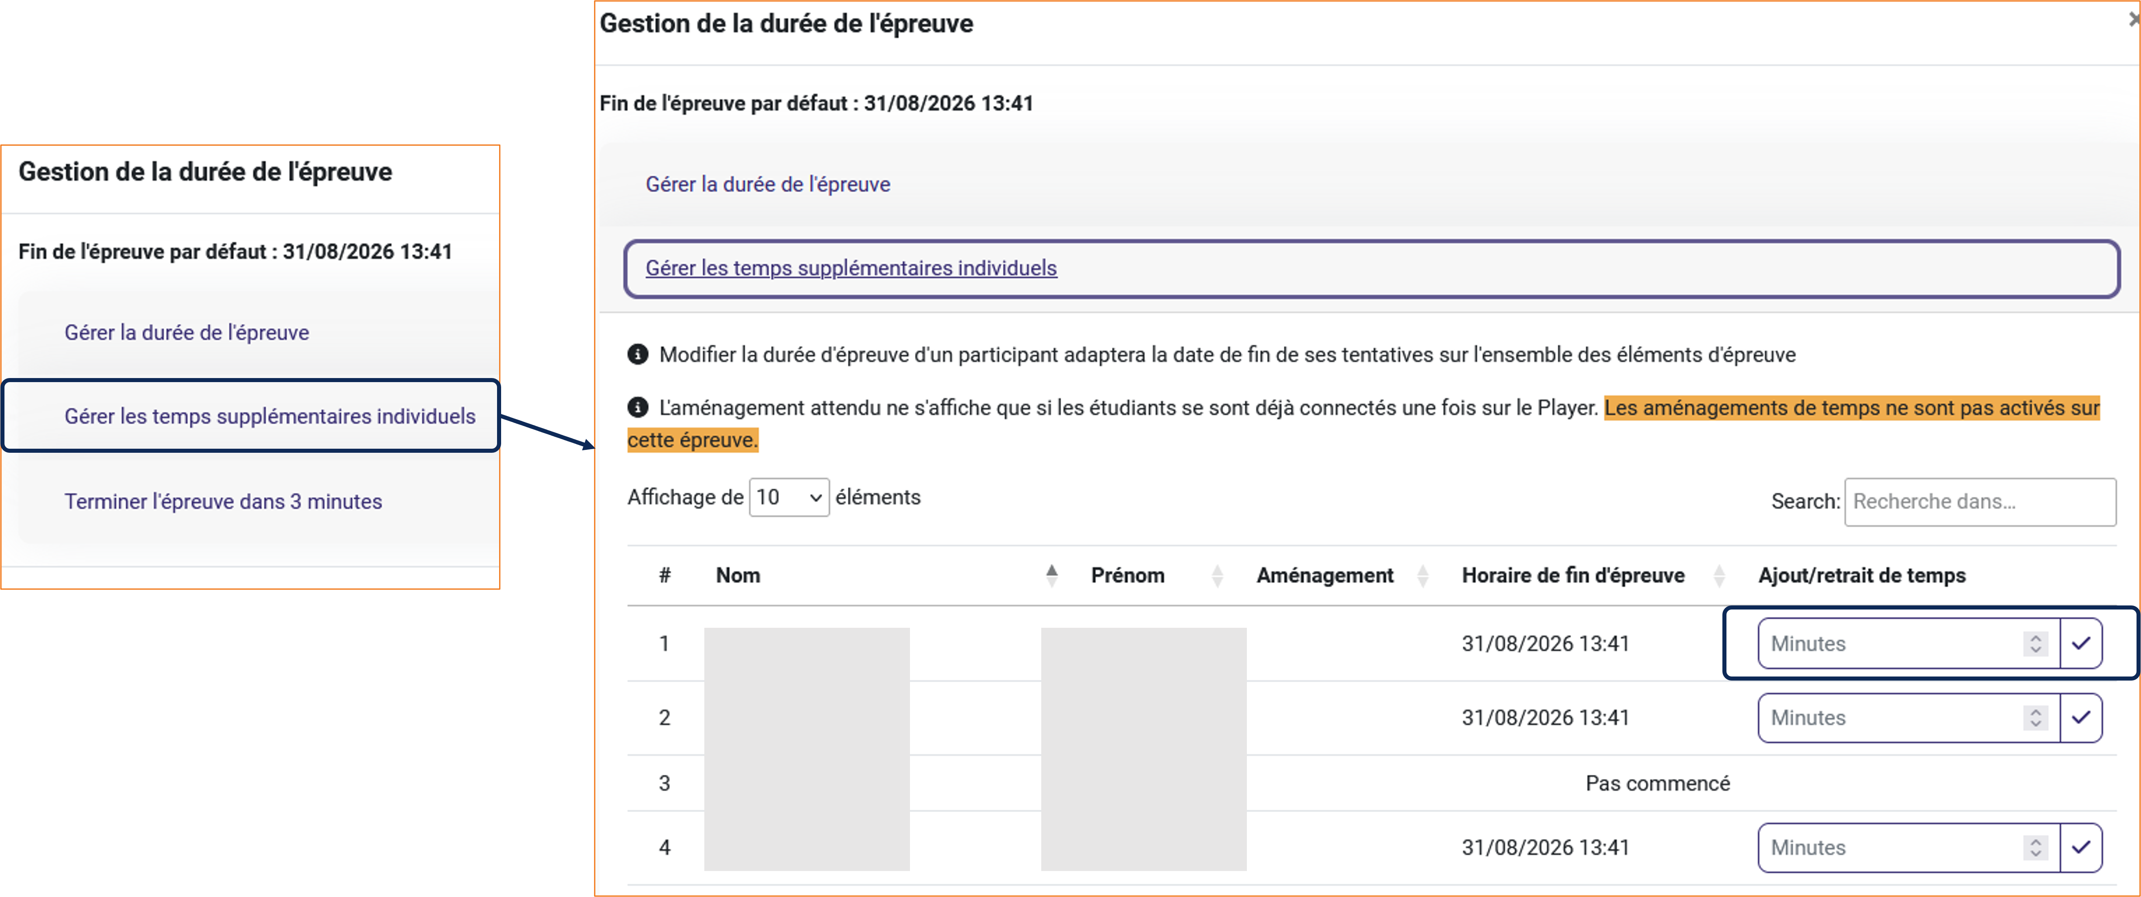Sort by Horaire de fin d'épreuve arrows
The height and width of the screenshot is (897, 2141).
coord(1719,575)
